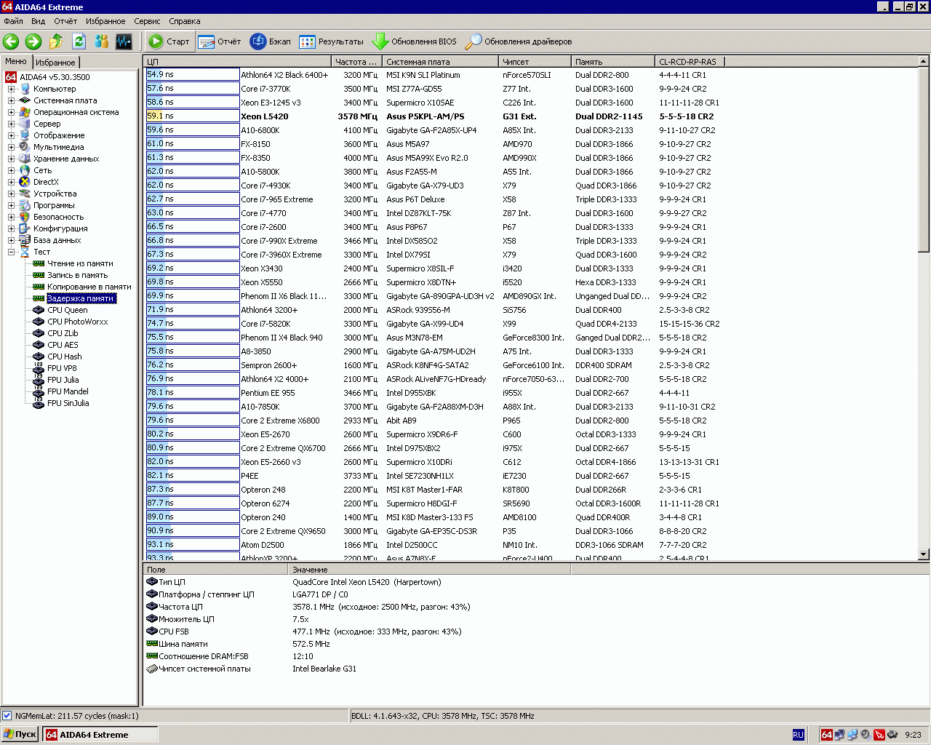
Task: Toggle the NGMemLat status bar checkbox
Action: coord(7,716)
